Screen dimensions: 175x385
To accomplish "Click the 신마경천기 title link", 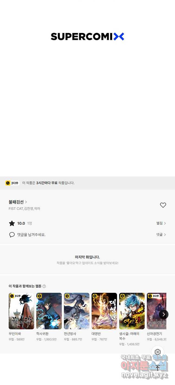I will (154, 334).
